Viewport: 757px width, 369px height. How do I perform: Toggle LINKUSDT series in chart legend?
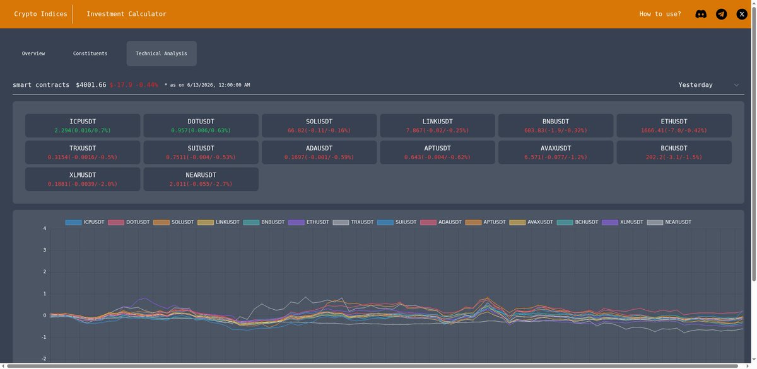click(x=219, y=222)
